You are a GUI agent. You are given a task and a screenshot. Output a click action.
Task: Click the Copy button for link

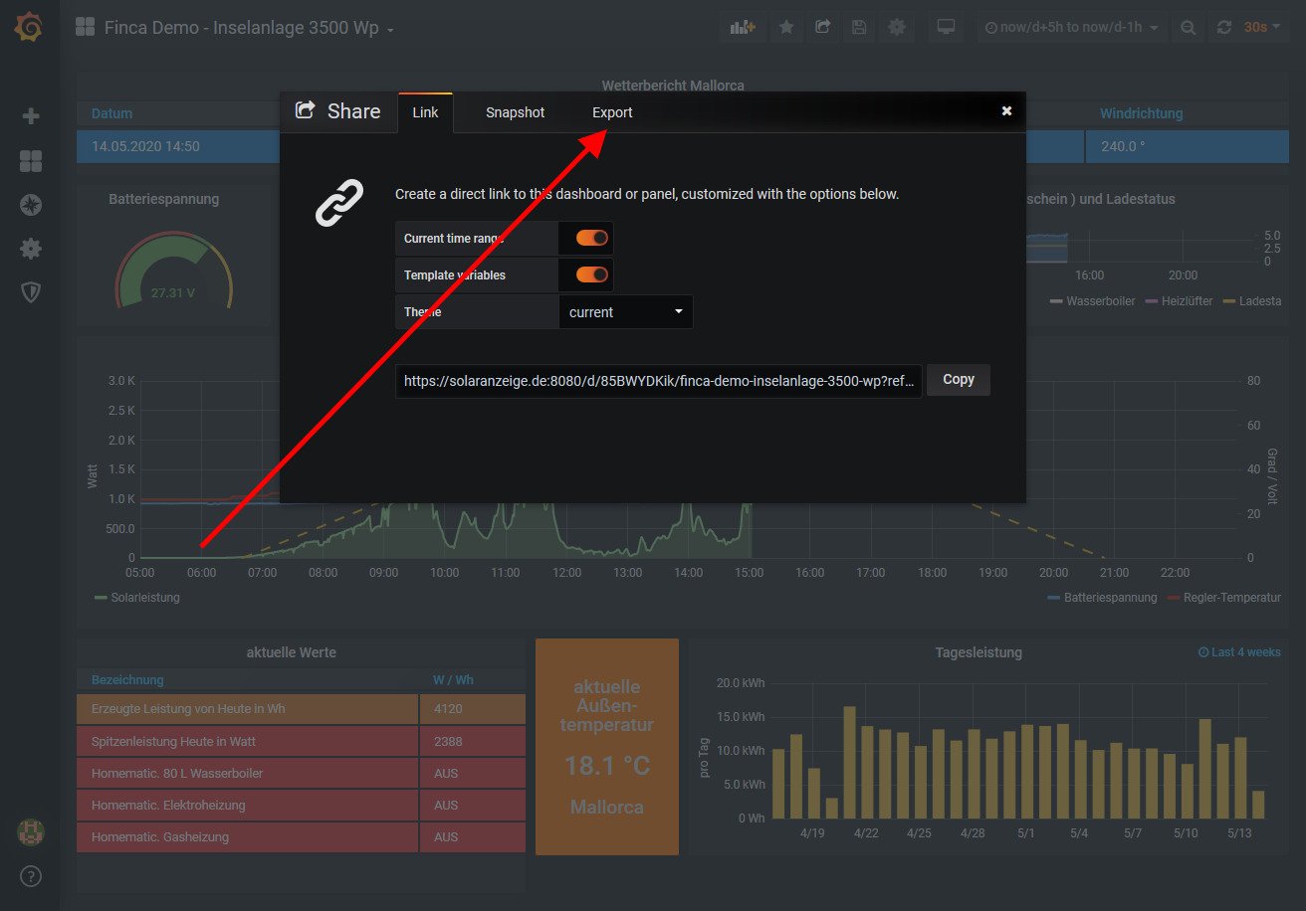pyautogui.click(x=958, y=380)
